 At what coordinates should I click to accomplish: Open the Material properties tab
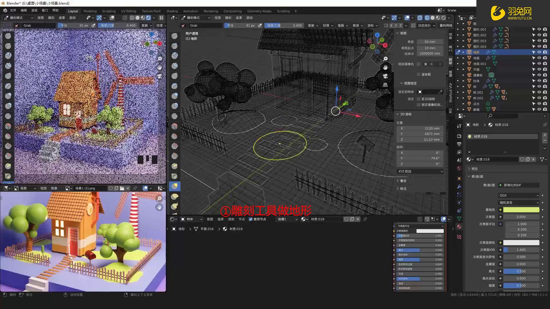pyautogui.click(x=459, y=227)
